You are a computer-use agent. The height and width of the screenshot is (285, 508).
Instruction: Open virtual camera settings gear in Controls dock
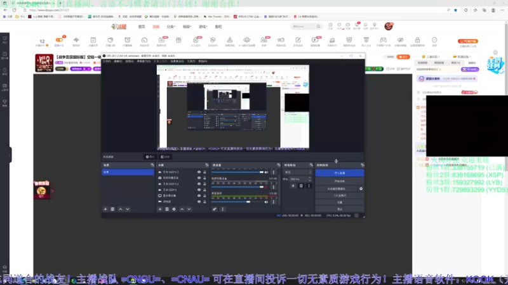click(361, 189)
